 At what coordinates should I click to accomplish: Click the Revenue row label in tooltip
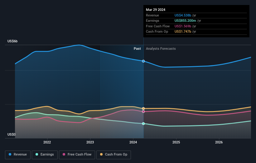[x=152, y=15]
